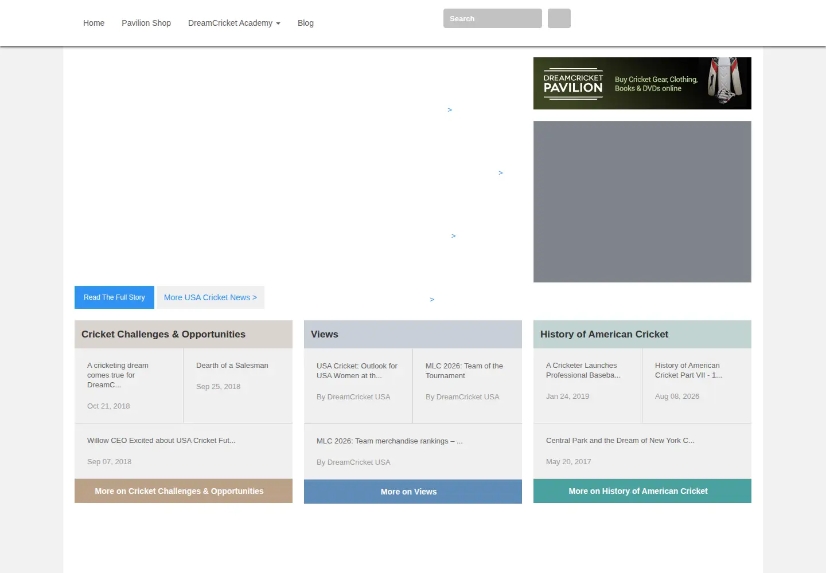Click More on History of American Cricket

[x=642, y=491]
